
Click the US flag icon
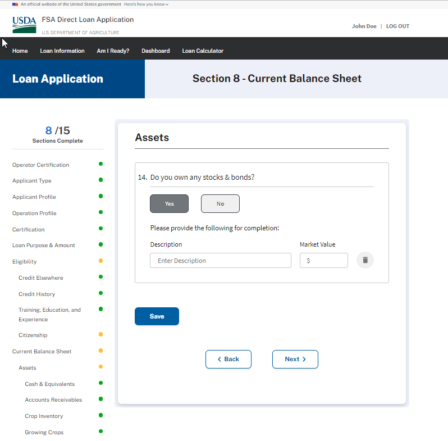point(15,4)
